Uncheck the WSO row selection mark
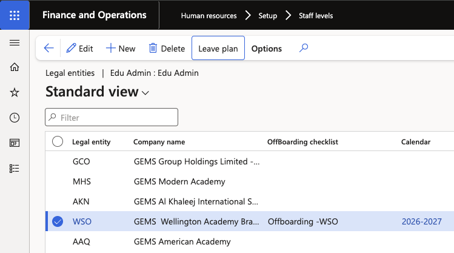 pos(58,221)
